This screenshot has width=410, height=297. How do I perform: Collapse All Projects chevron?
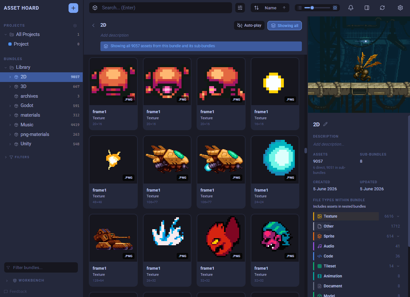5,34
